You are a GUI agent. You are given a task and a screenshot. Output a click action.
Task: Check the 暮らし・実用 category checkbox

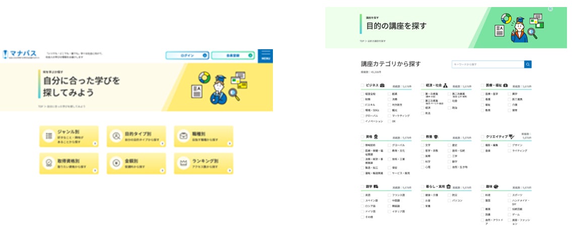click(422, 186)
